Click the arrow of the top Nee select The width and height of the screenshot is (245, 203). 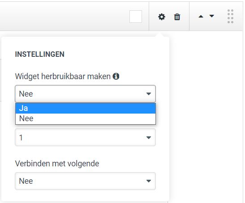click(149, 94)
